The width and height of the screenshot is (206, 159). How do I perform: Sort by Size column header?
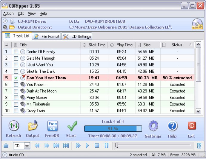tap(148, 45)
